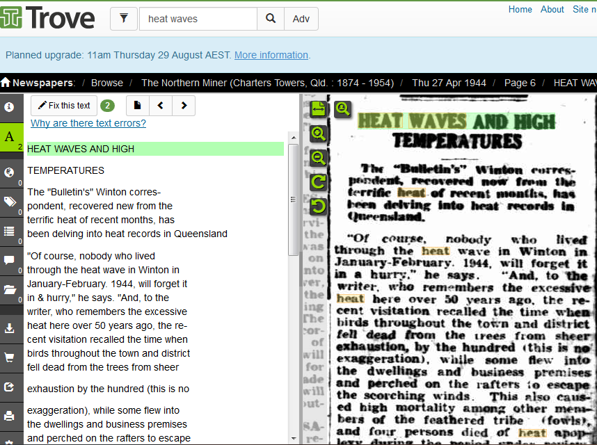
Task: Click the fit-to-width page icon in viewer
Action: pos(318,108)
